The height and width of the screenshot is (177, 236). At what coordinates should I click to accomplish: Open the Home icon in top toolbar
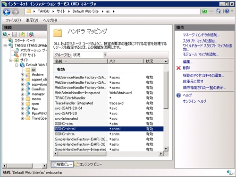(x=219, y=11)
